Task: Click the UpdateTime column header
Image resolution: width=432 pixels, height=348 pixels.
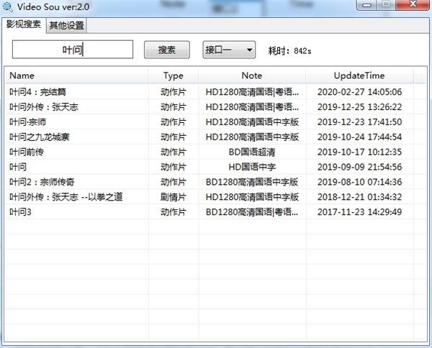Action: tap(359, 75)
